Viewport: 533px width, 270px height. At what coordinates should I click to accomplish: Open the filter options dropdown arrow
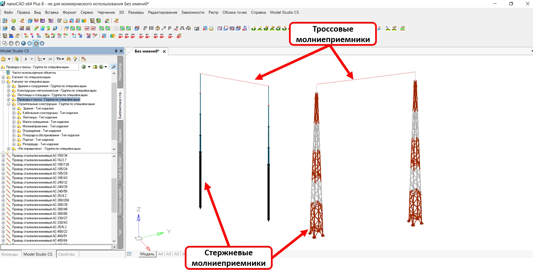pyautogui.click(x=63, y=59)
